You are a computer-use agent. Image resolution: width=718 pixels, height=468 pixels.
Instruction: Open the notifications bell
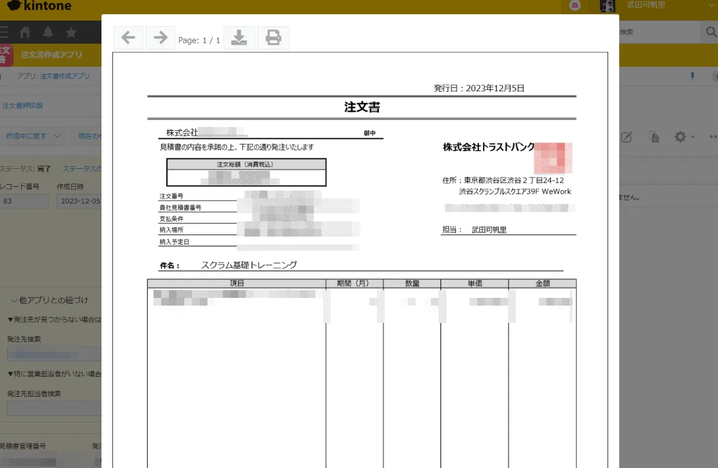pyautogui.click(x=48, y=31)
